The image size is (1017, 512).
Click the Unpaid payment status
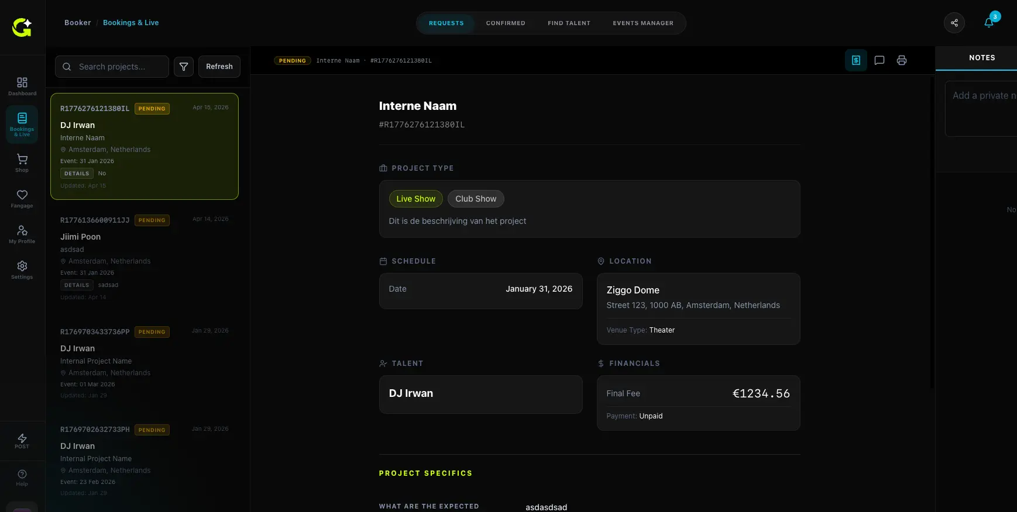[x=651, y=416]
